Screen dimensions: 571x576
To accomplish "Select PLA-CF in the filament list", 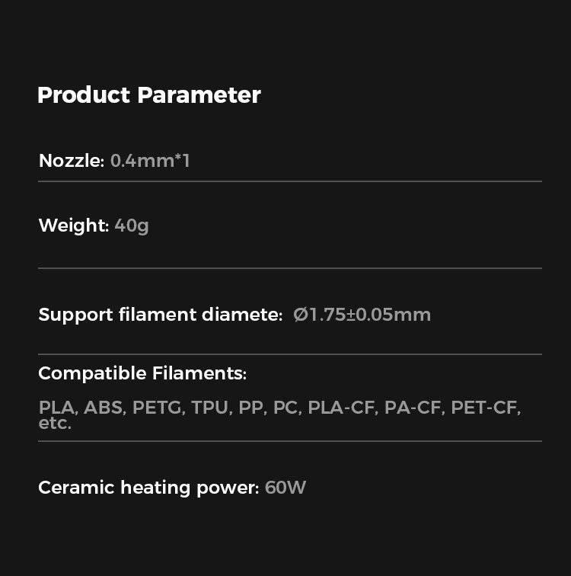I will 342,408.
